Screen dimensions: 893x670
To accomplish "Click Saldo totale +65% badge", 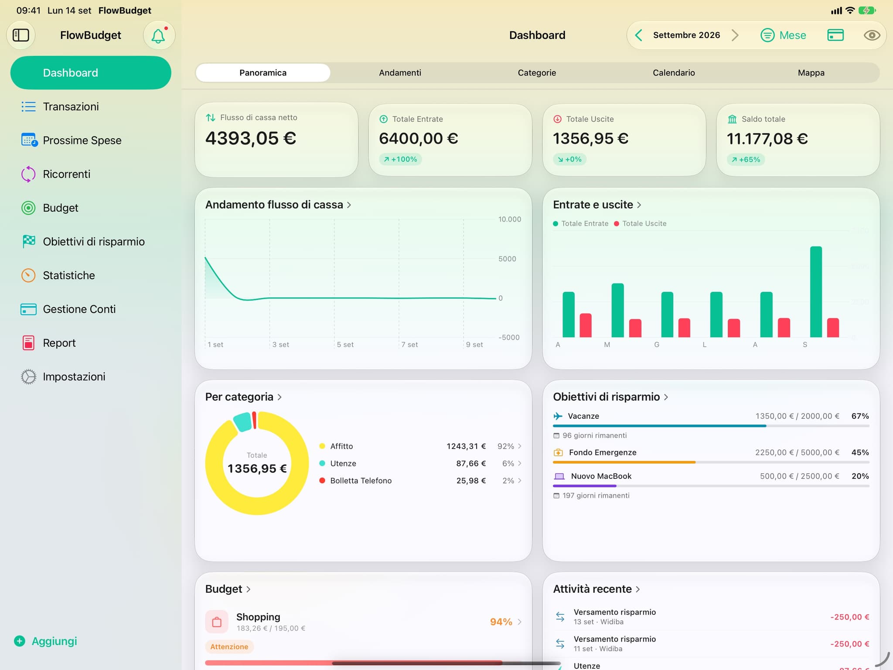I will click(x=746, y=160).
